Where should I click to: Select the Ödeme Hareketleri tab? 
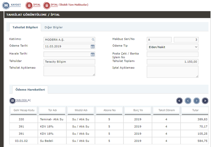(30, 90)
